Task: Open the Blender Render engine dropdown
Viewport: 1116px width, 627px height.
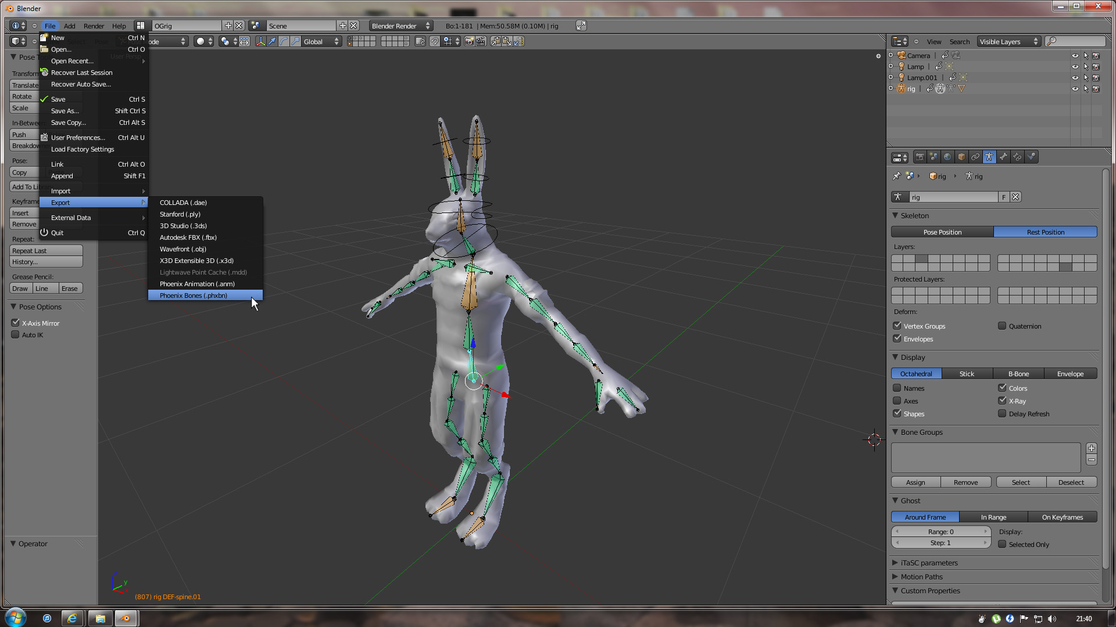Action: click(x=401, y=26)
